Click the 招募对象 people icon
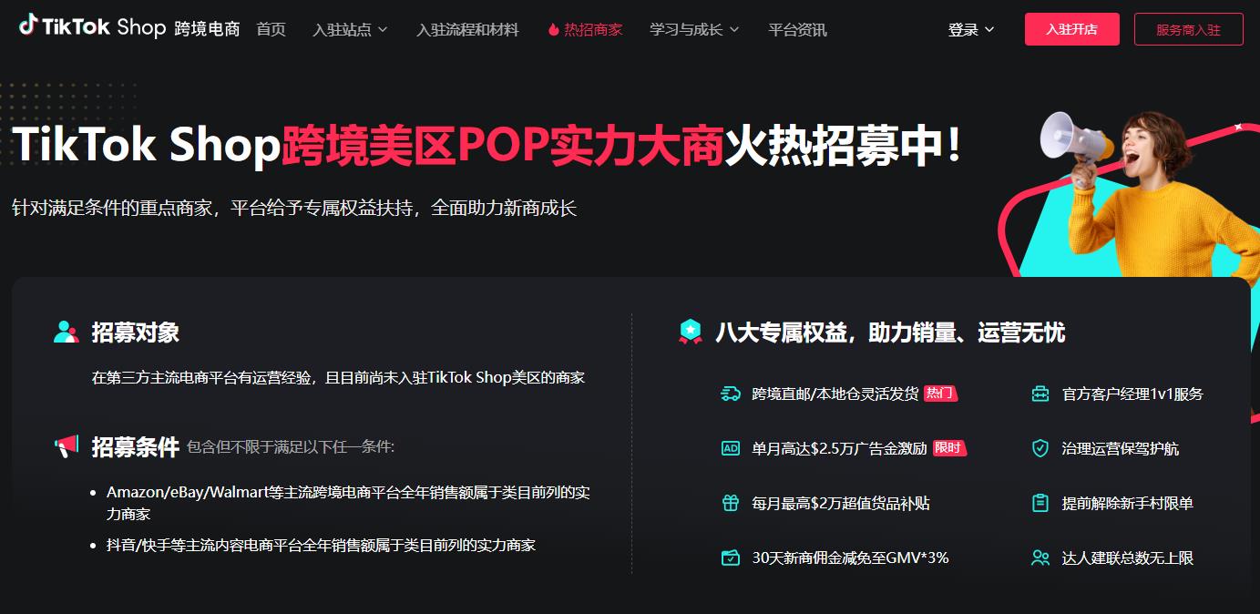The image size is (1260, 614). 67,333
